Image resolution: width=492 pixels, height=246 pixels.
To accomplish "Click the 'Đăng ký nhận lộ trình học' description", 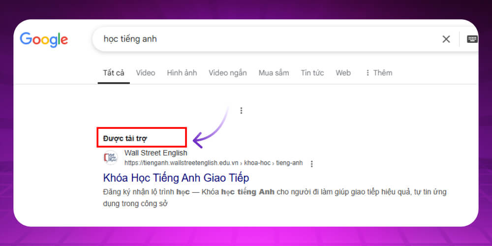I will pyautogui.click(x=275, y=197).
